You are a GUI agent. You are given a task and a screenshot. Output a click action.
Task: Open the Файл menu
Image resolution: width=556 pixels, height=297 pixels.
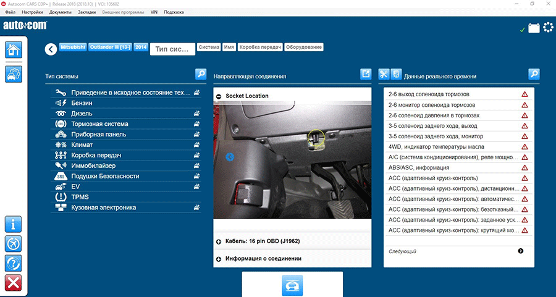click(11, 12)
